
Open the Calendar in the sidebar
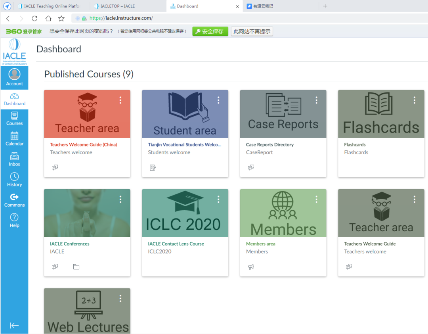(x=14, y=138)
